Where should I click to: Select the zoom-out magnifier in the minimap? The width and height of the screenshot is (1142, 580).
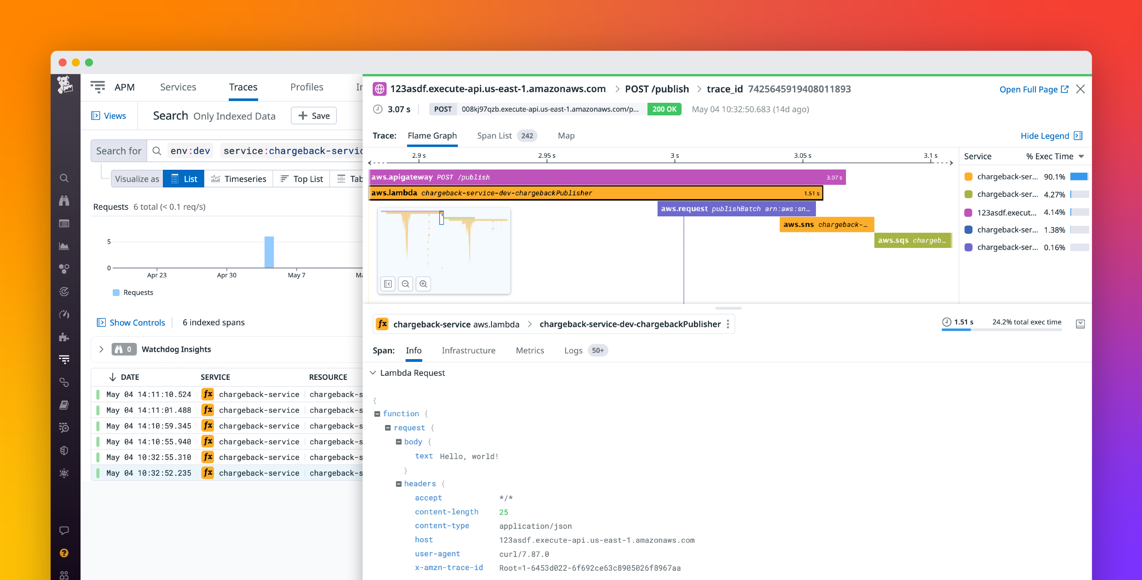click(x=406, y=284)
